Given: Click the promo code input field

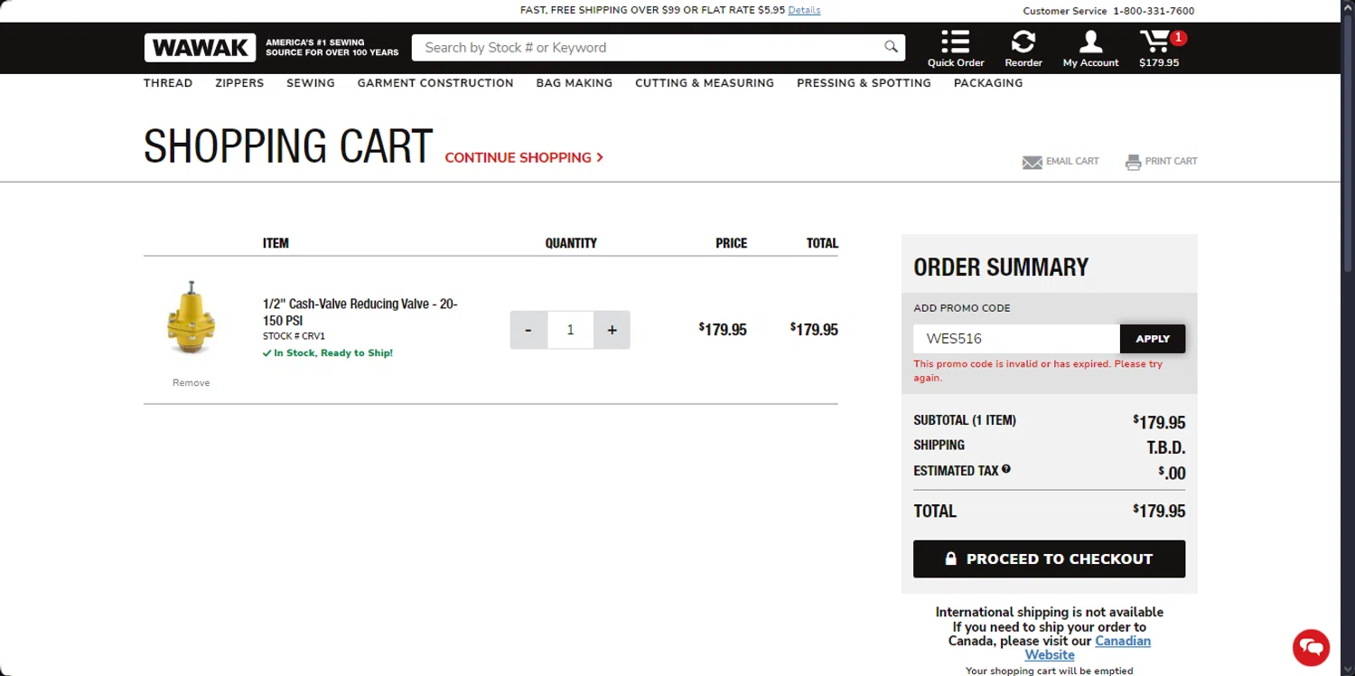Looking at the screenshot, I should 1016,339.
